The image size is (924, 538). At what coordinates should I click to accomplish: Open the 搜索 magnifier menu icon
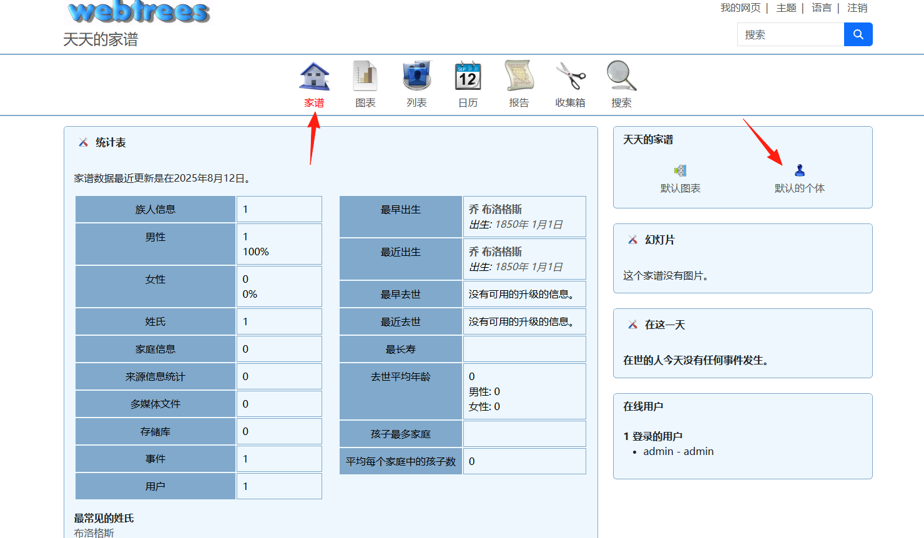click(622, 76)
